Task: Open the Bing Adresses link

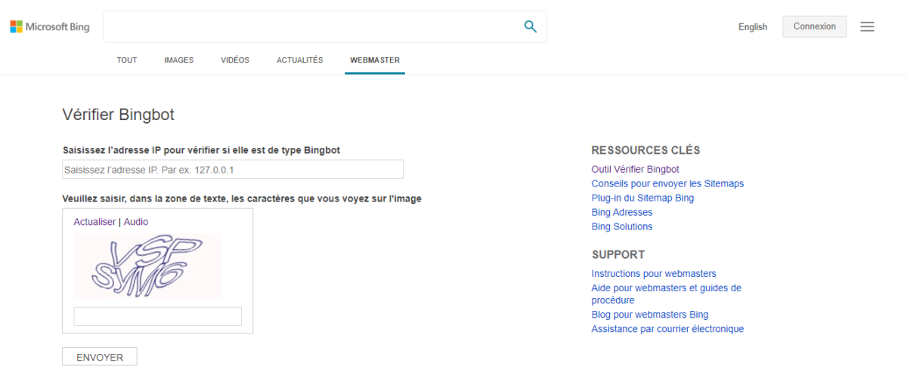Action: [621, 212]
